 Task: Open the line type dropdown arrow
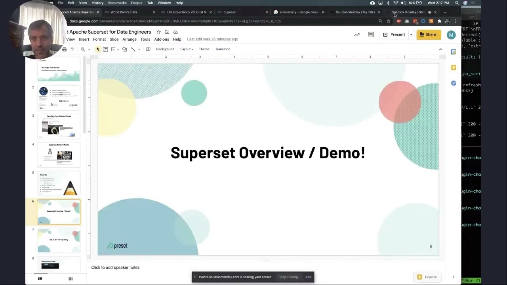click(139, 49)
